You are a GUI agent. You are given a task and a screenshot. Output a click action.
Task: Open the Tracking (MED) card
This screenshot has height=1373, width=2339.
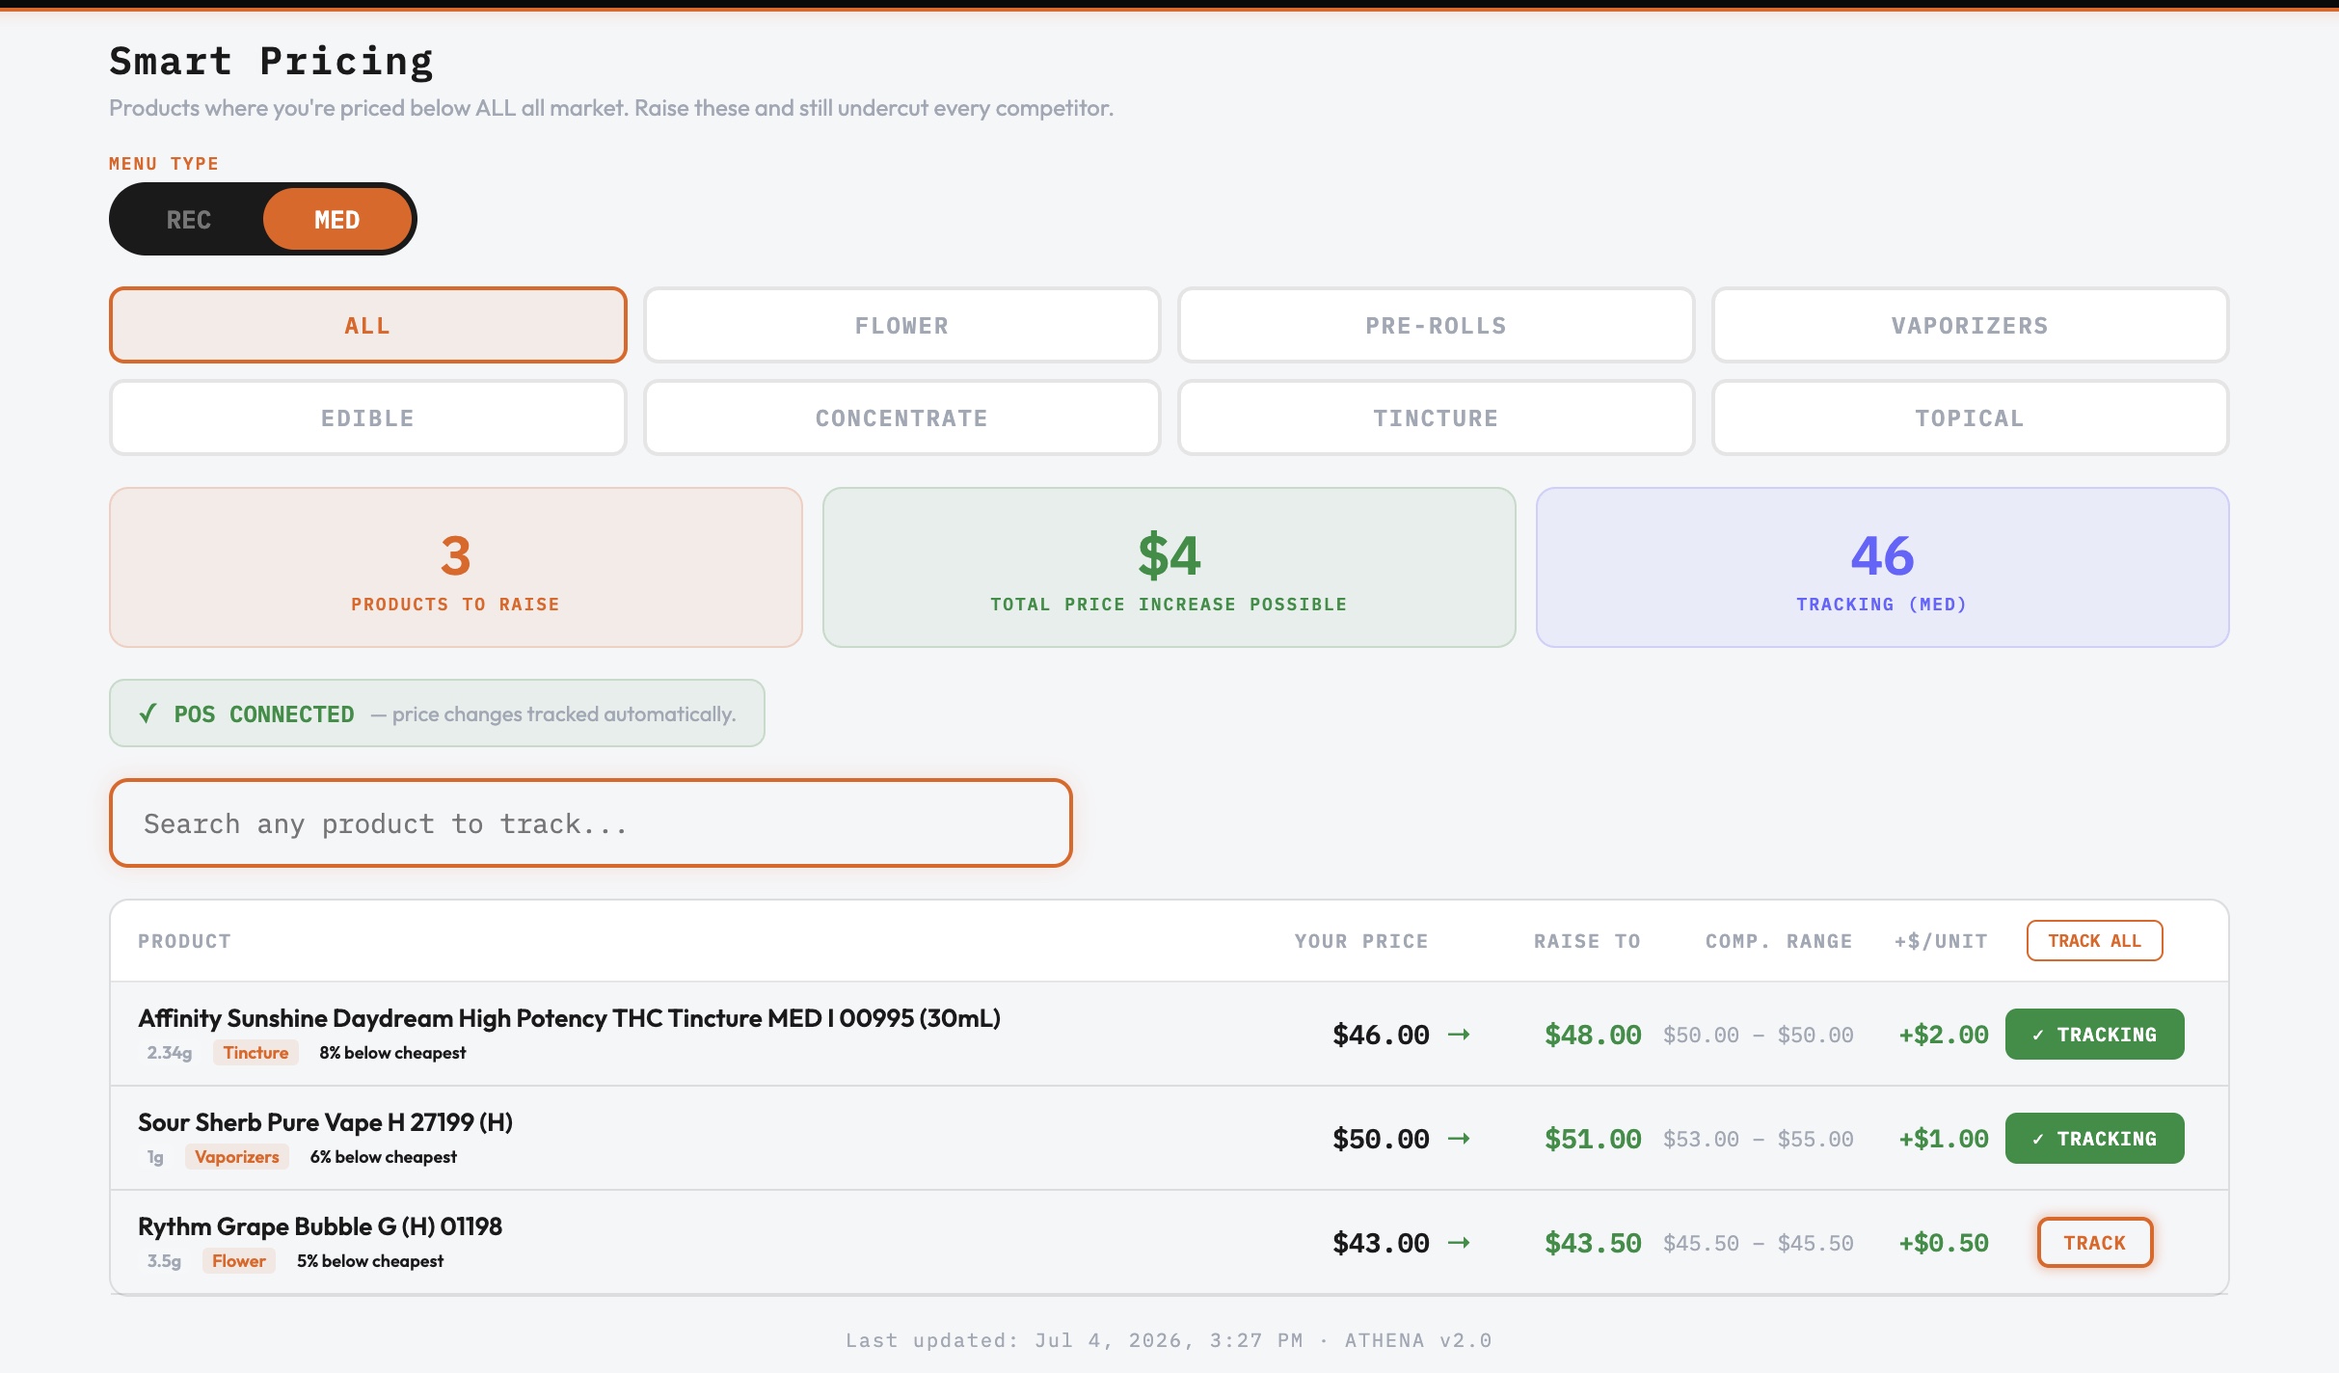(x=1883, y=568)
